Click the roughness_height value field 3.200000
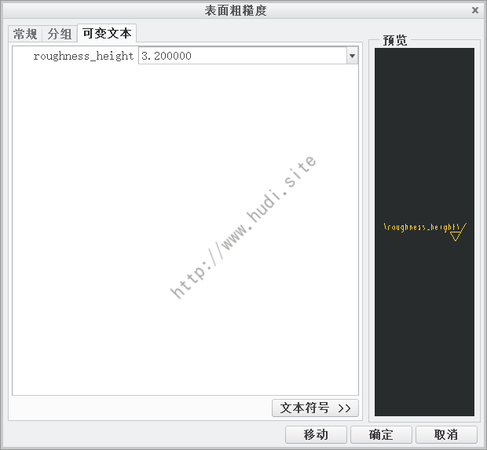The image size is (487, 450). (x=243, y=56)
